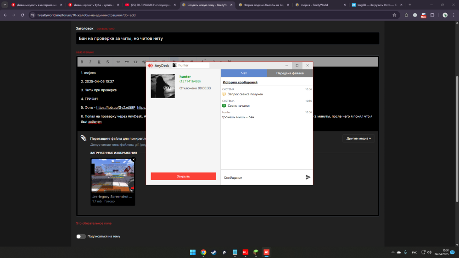This screenshot has height=258, width=459.
Task: Bookmark this page with the star icon
Action: 394,15
